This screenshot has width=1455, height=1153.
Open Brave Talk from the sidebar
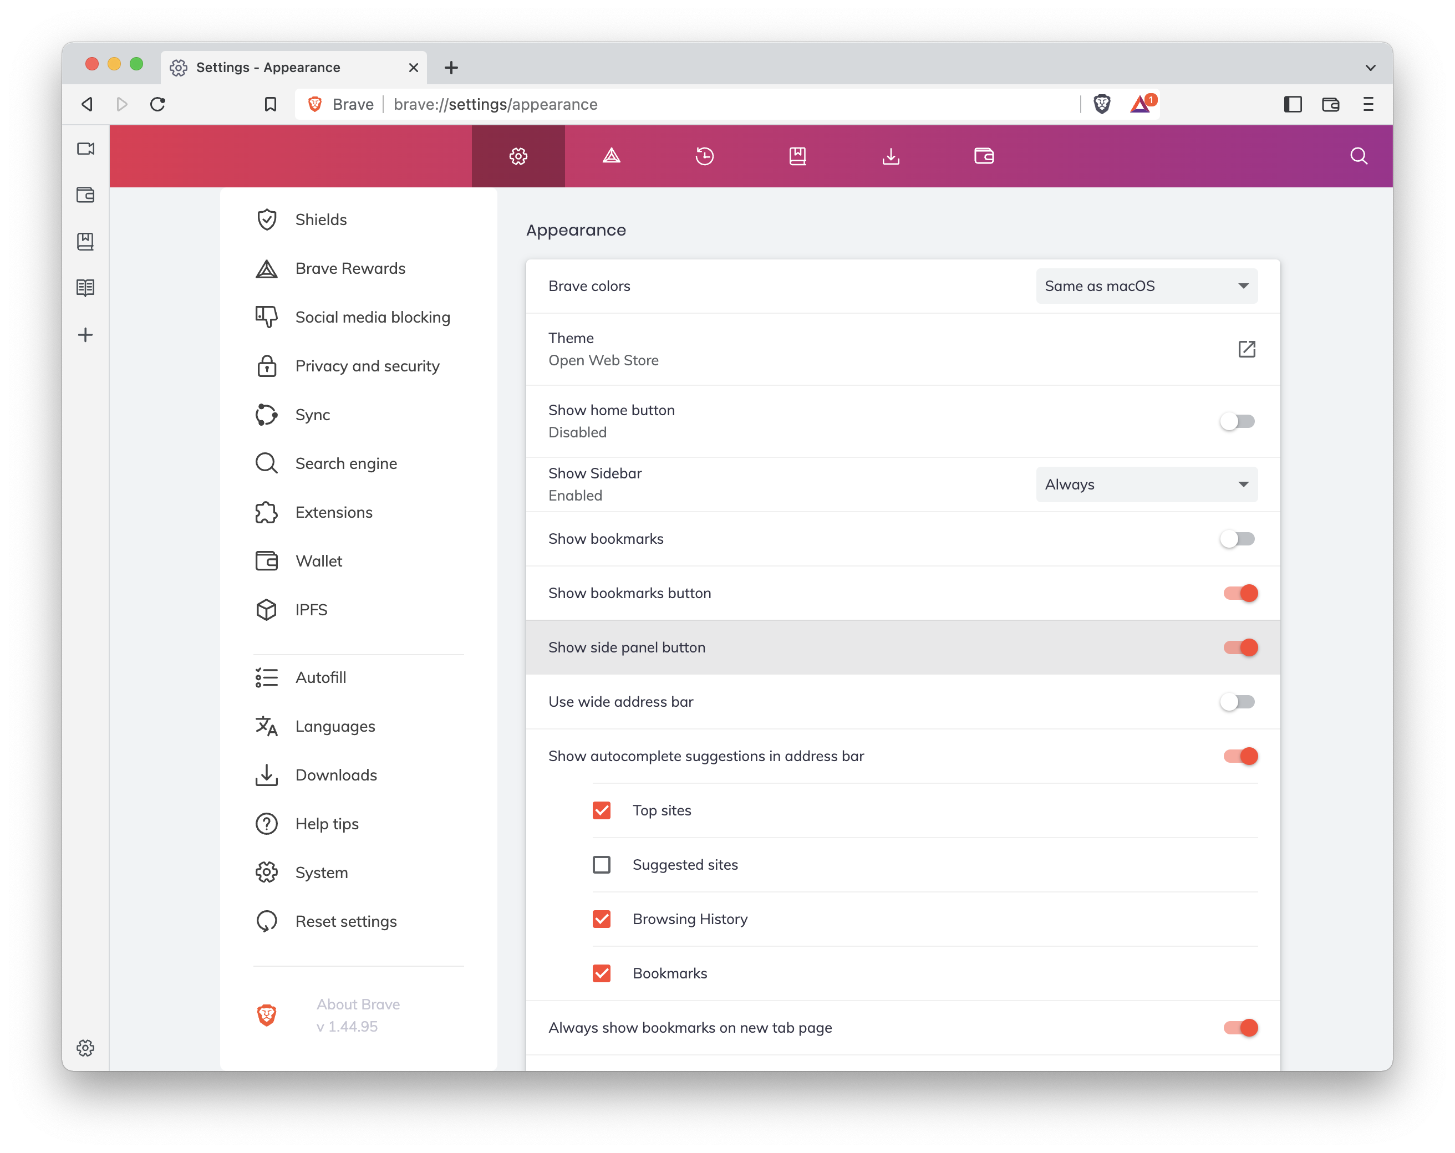click(86, 149)
